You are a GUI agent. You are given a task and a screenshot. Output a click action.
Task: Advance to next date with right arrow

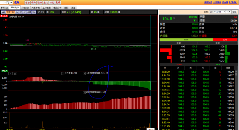coord(229,12)
